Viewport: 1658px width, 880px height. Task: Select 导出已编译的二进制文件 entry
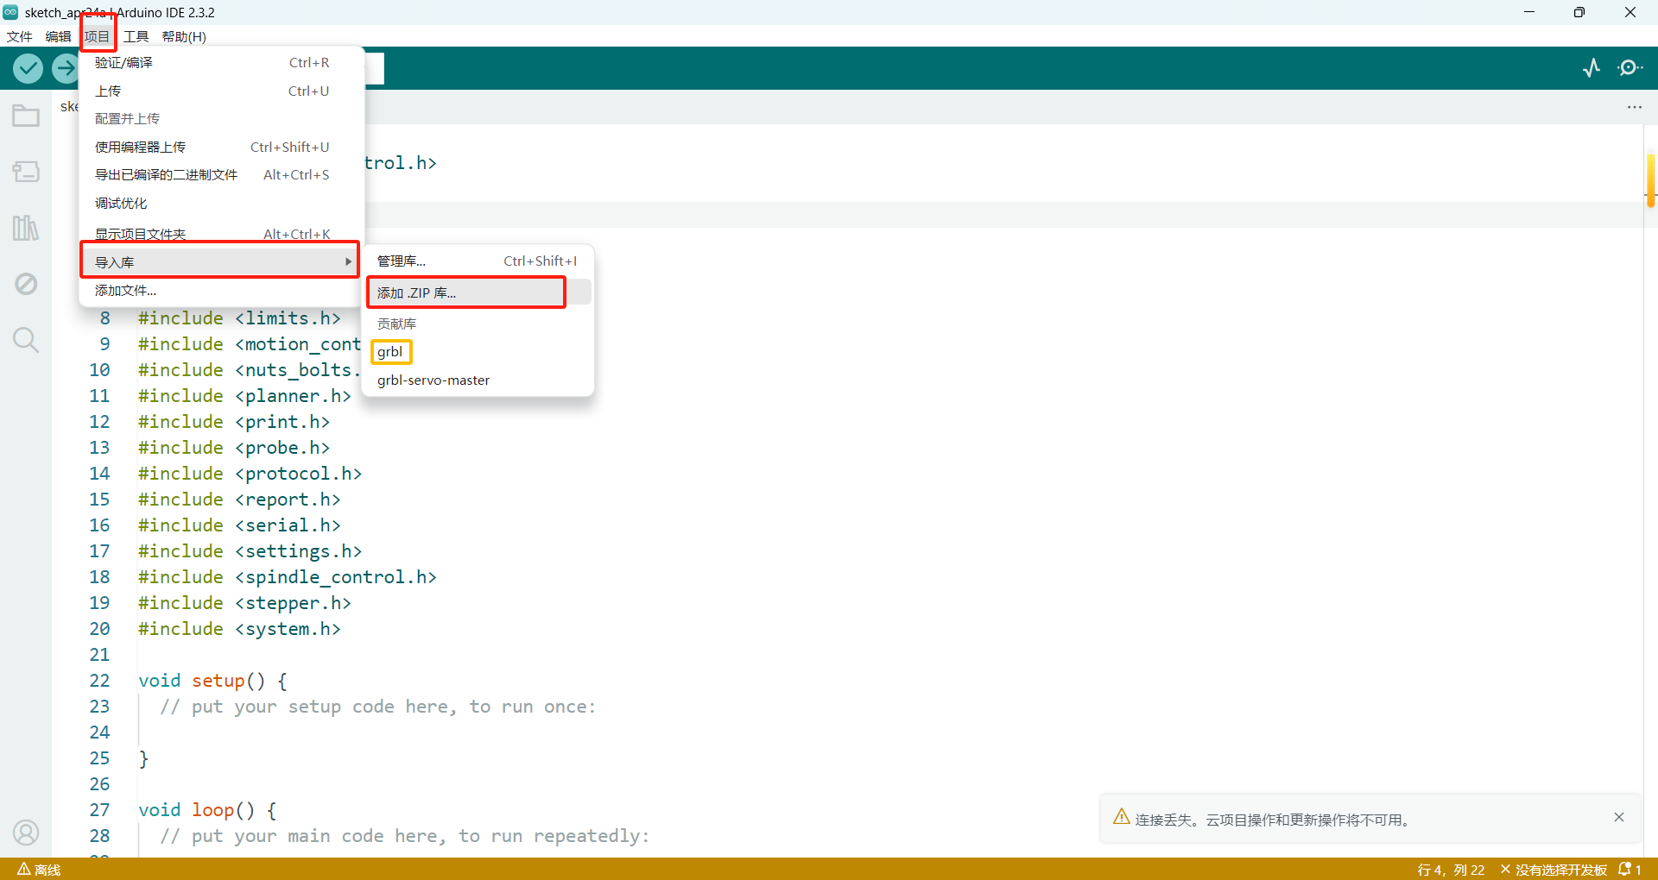221,174
